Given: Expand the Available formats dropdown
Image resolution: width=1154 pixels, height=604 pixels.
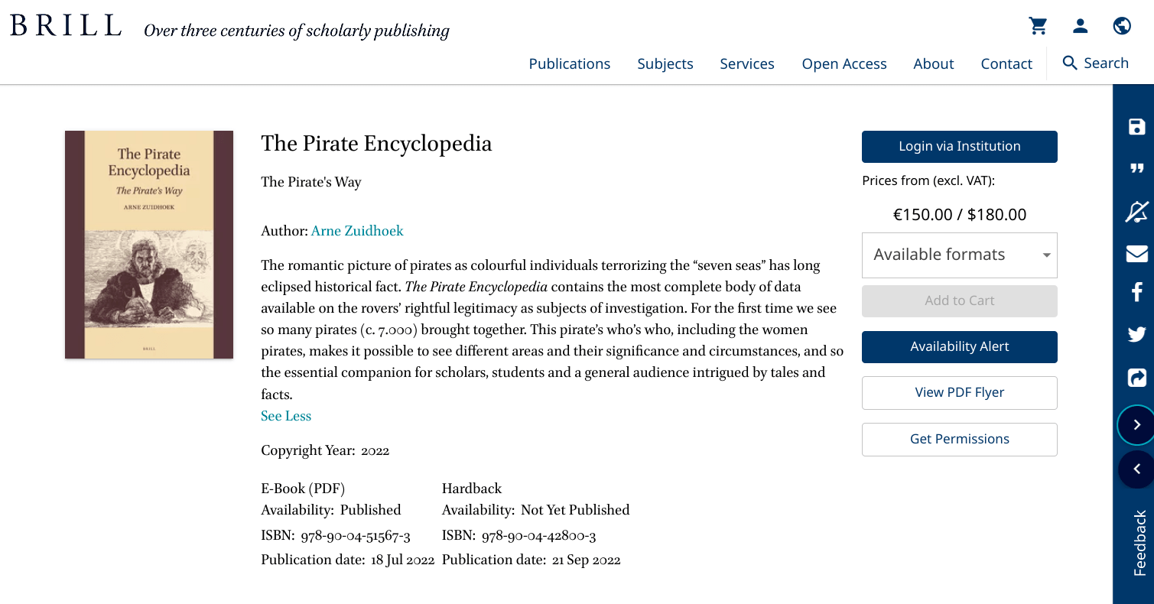Looking at the screenshot, I should (959, 255).
